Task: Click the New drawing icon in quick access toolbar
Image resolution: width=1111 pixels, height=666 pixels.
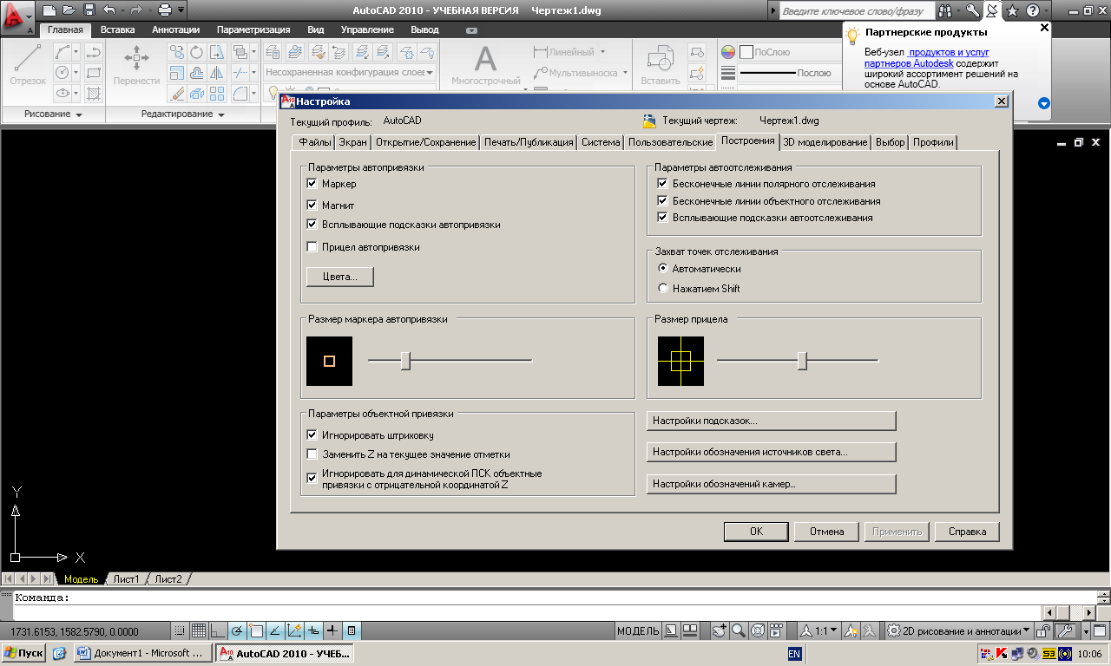Action: [49, 10]
